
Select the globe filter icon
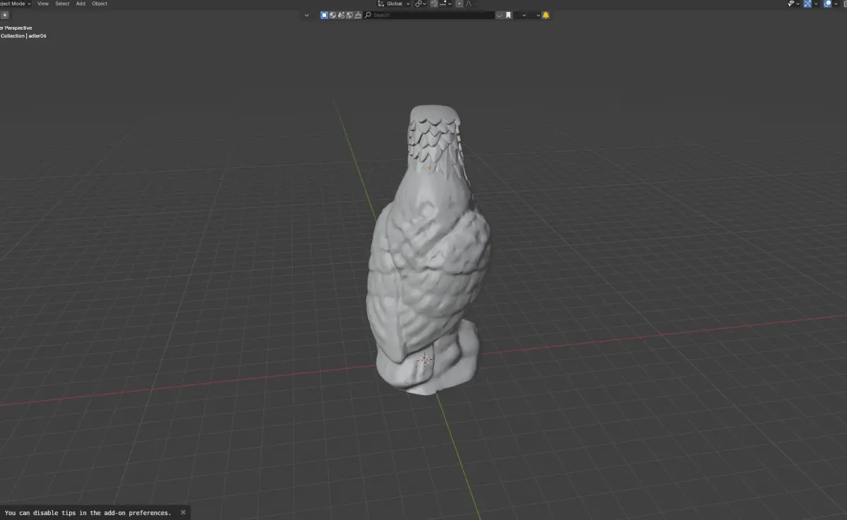click(349, 15)
